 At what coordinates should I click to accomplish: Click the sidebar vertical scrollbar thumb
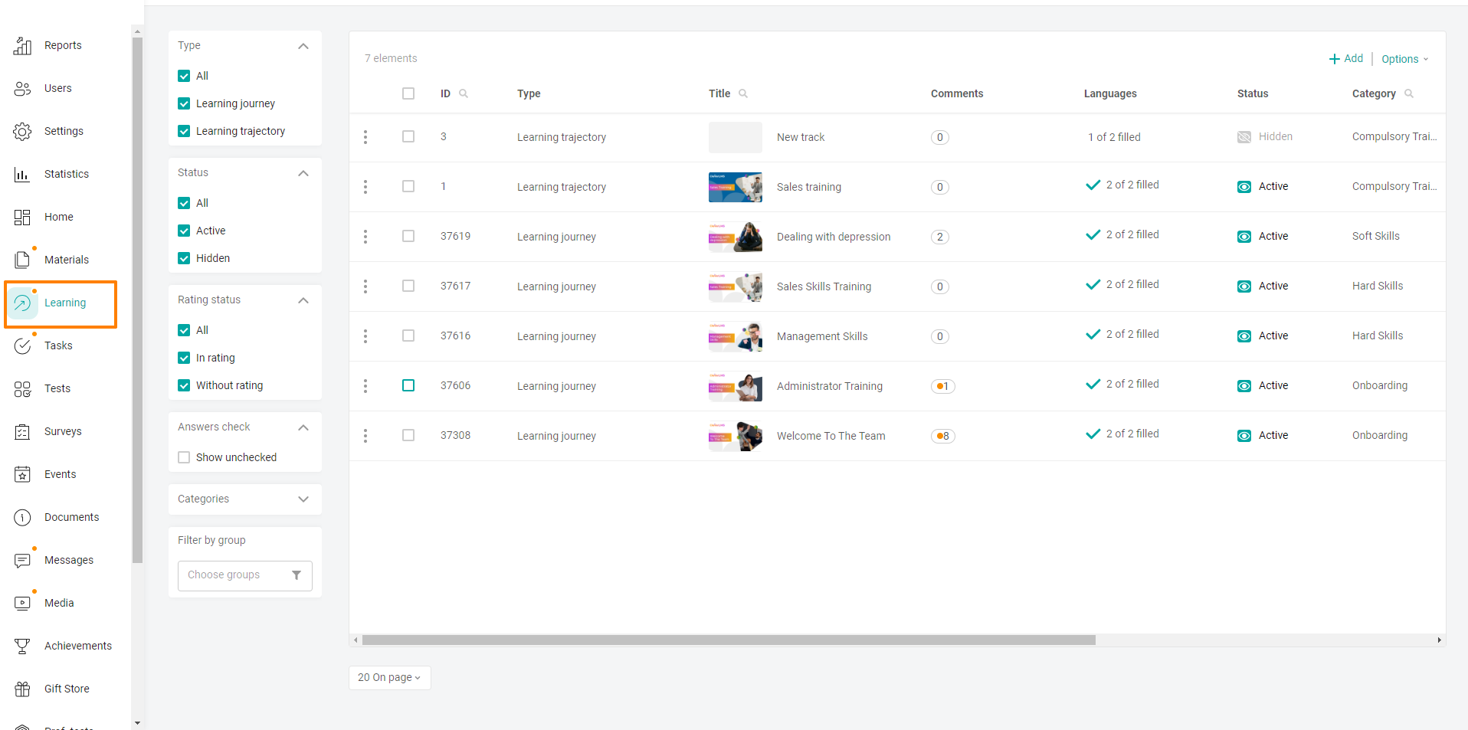[137, 300]
